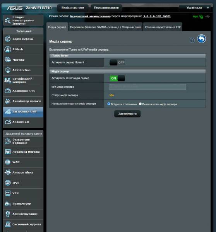Click the Медіа сервер section header bar
Screen dimensions: 216x232
(x=127, y=72)
